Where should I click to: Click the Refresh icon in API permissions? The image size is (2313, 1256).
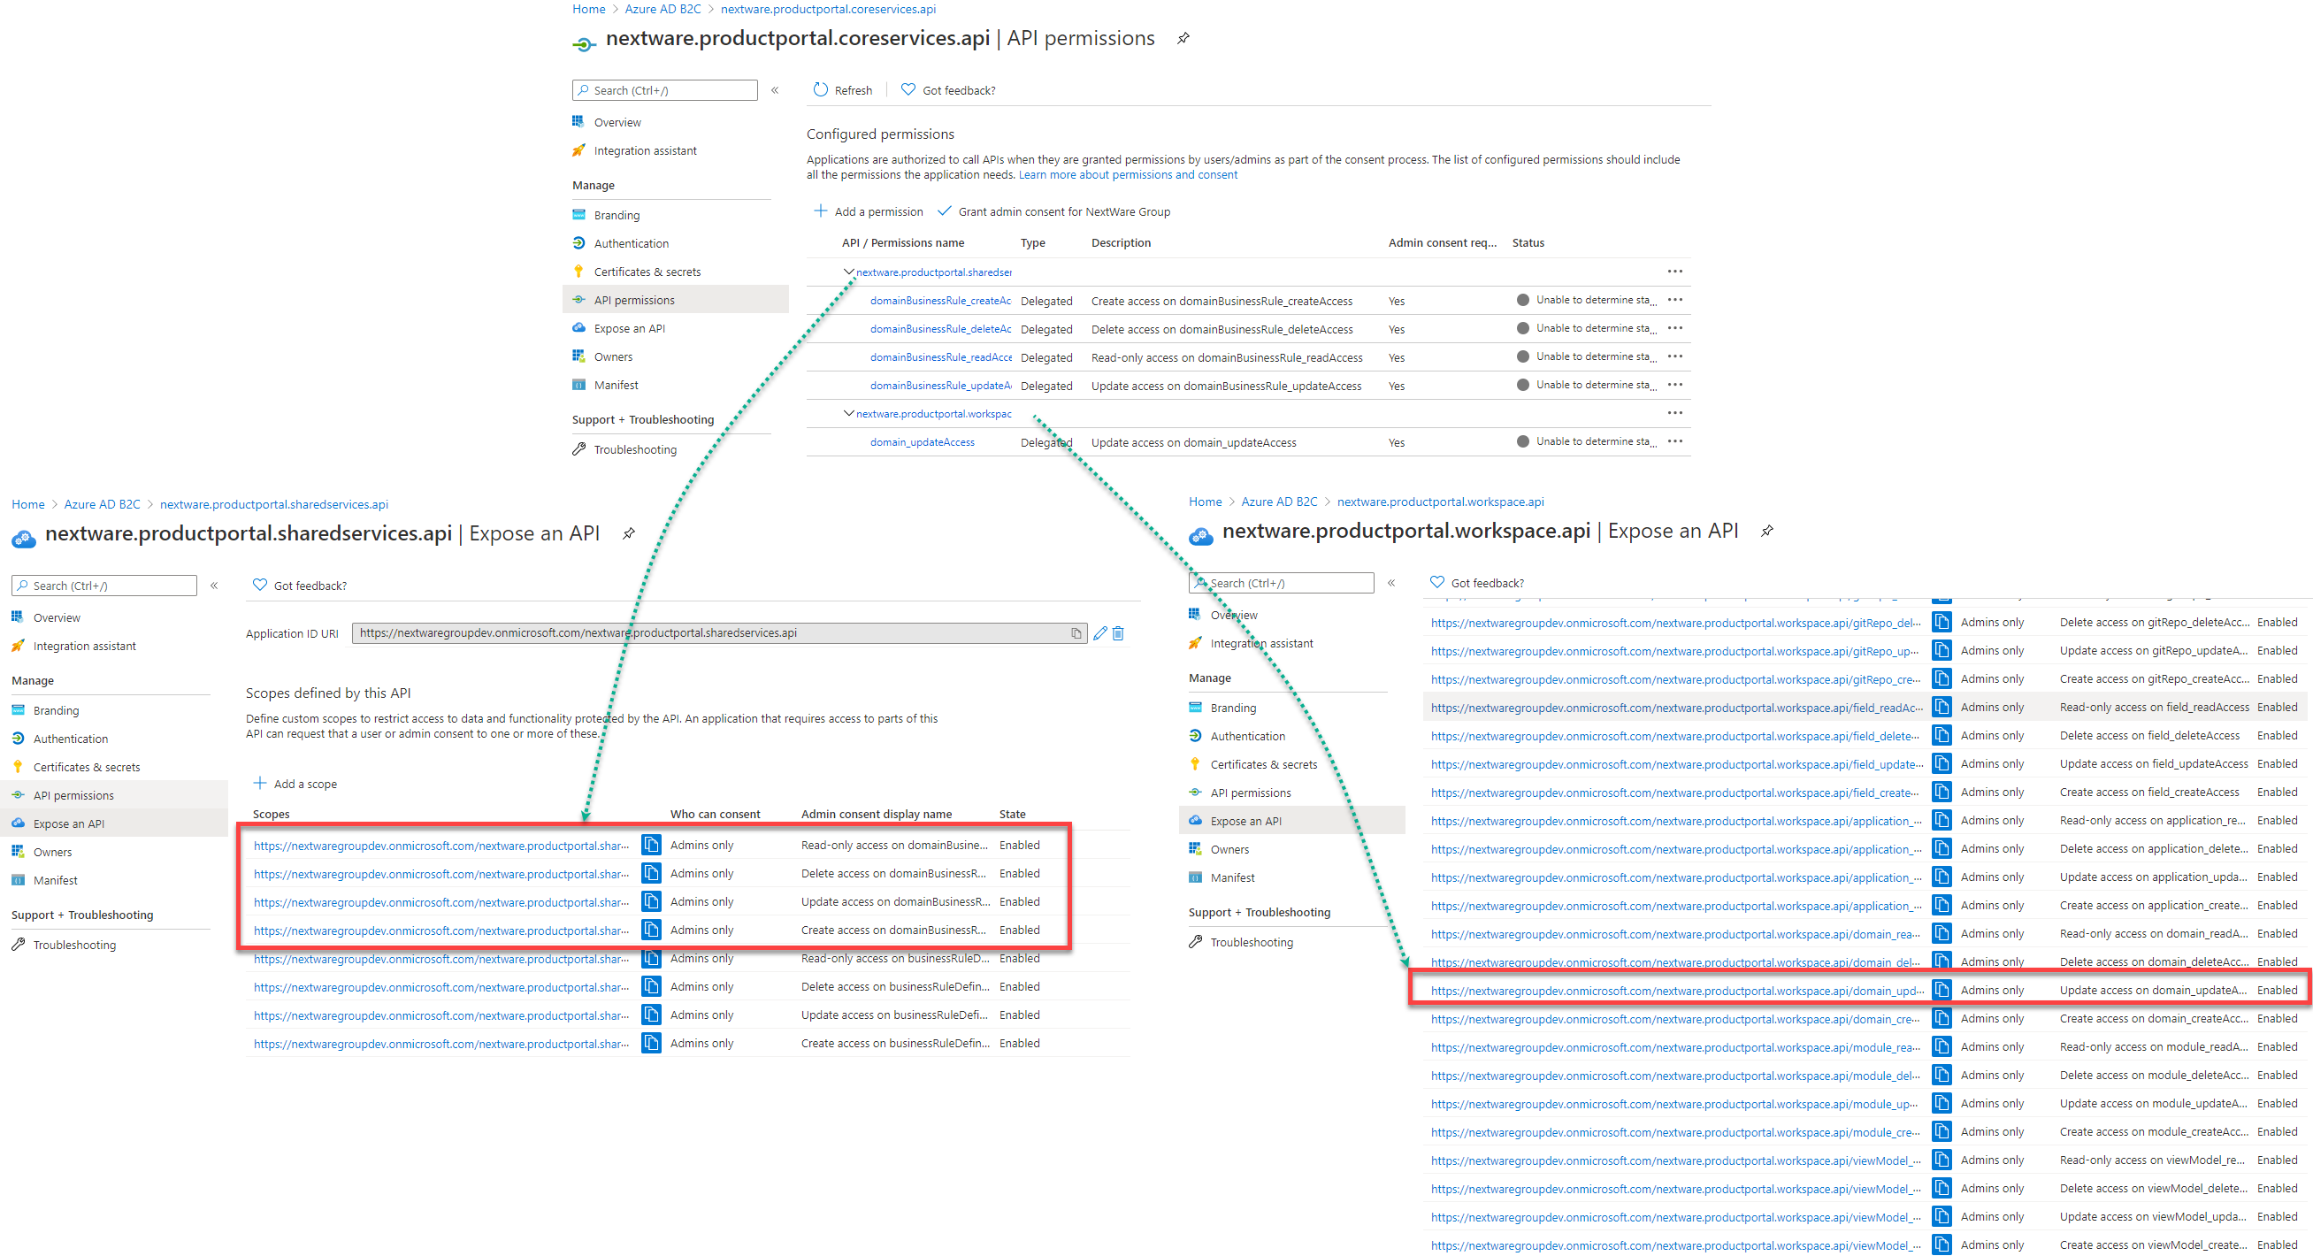(x=820, y=90)
